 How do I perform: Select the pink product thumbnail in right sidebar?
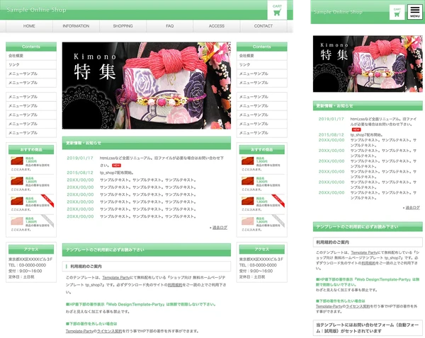(x=247, y=221)
